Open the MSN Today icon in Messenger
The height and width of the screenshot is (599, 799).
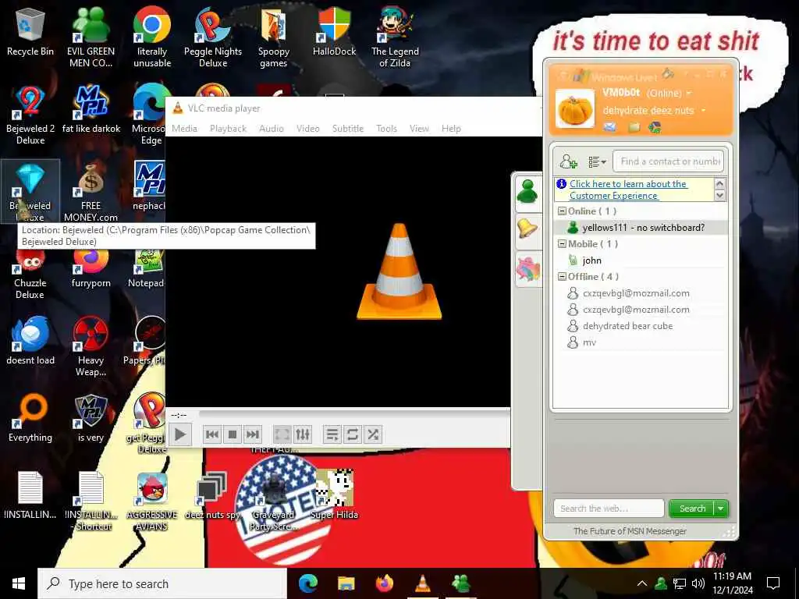click(x=655, y=127)
